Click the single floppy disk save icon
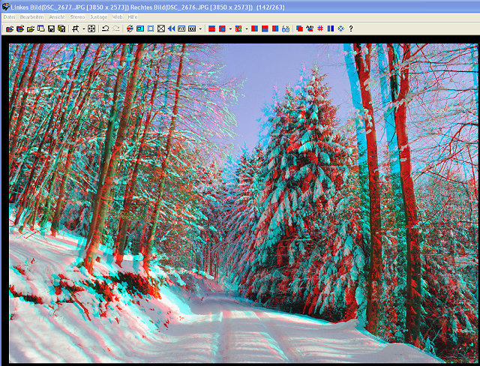 pos(51,28)
